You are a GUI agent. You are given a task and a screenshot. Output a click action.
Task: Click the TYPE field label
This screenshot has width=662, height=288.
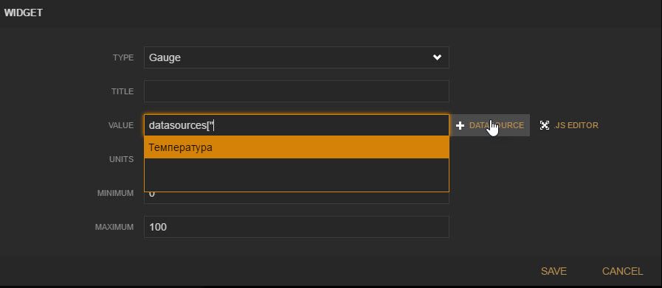123,57
